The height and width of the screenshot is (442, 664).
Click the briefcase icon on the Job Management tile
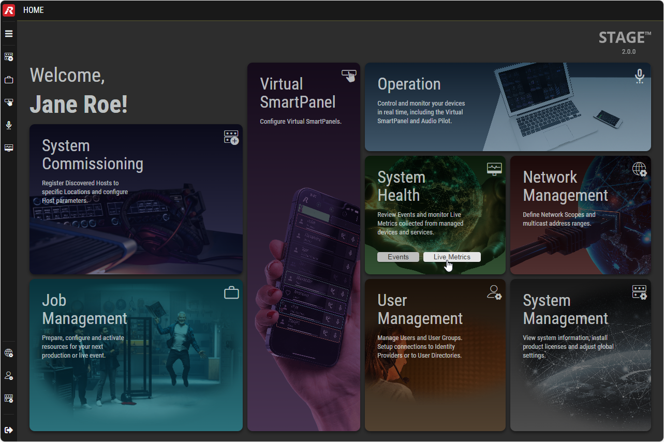pos(231,292)
